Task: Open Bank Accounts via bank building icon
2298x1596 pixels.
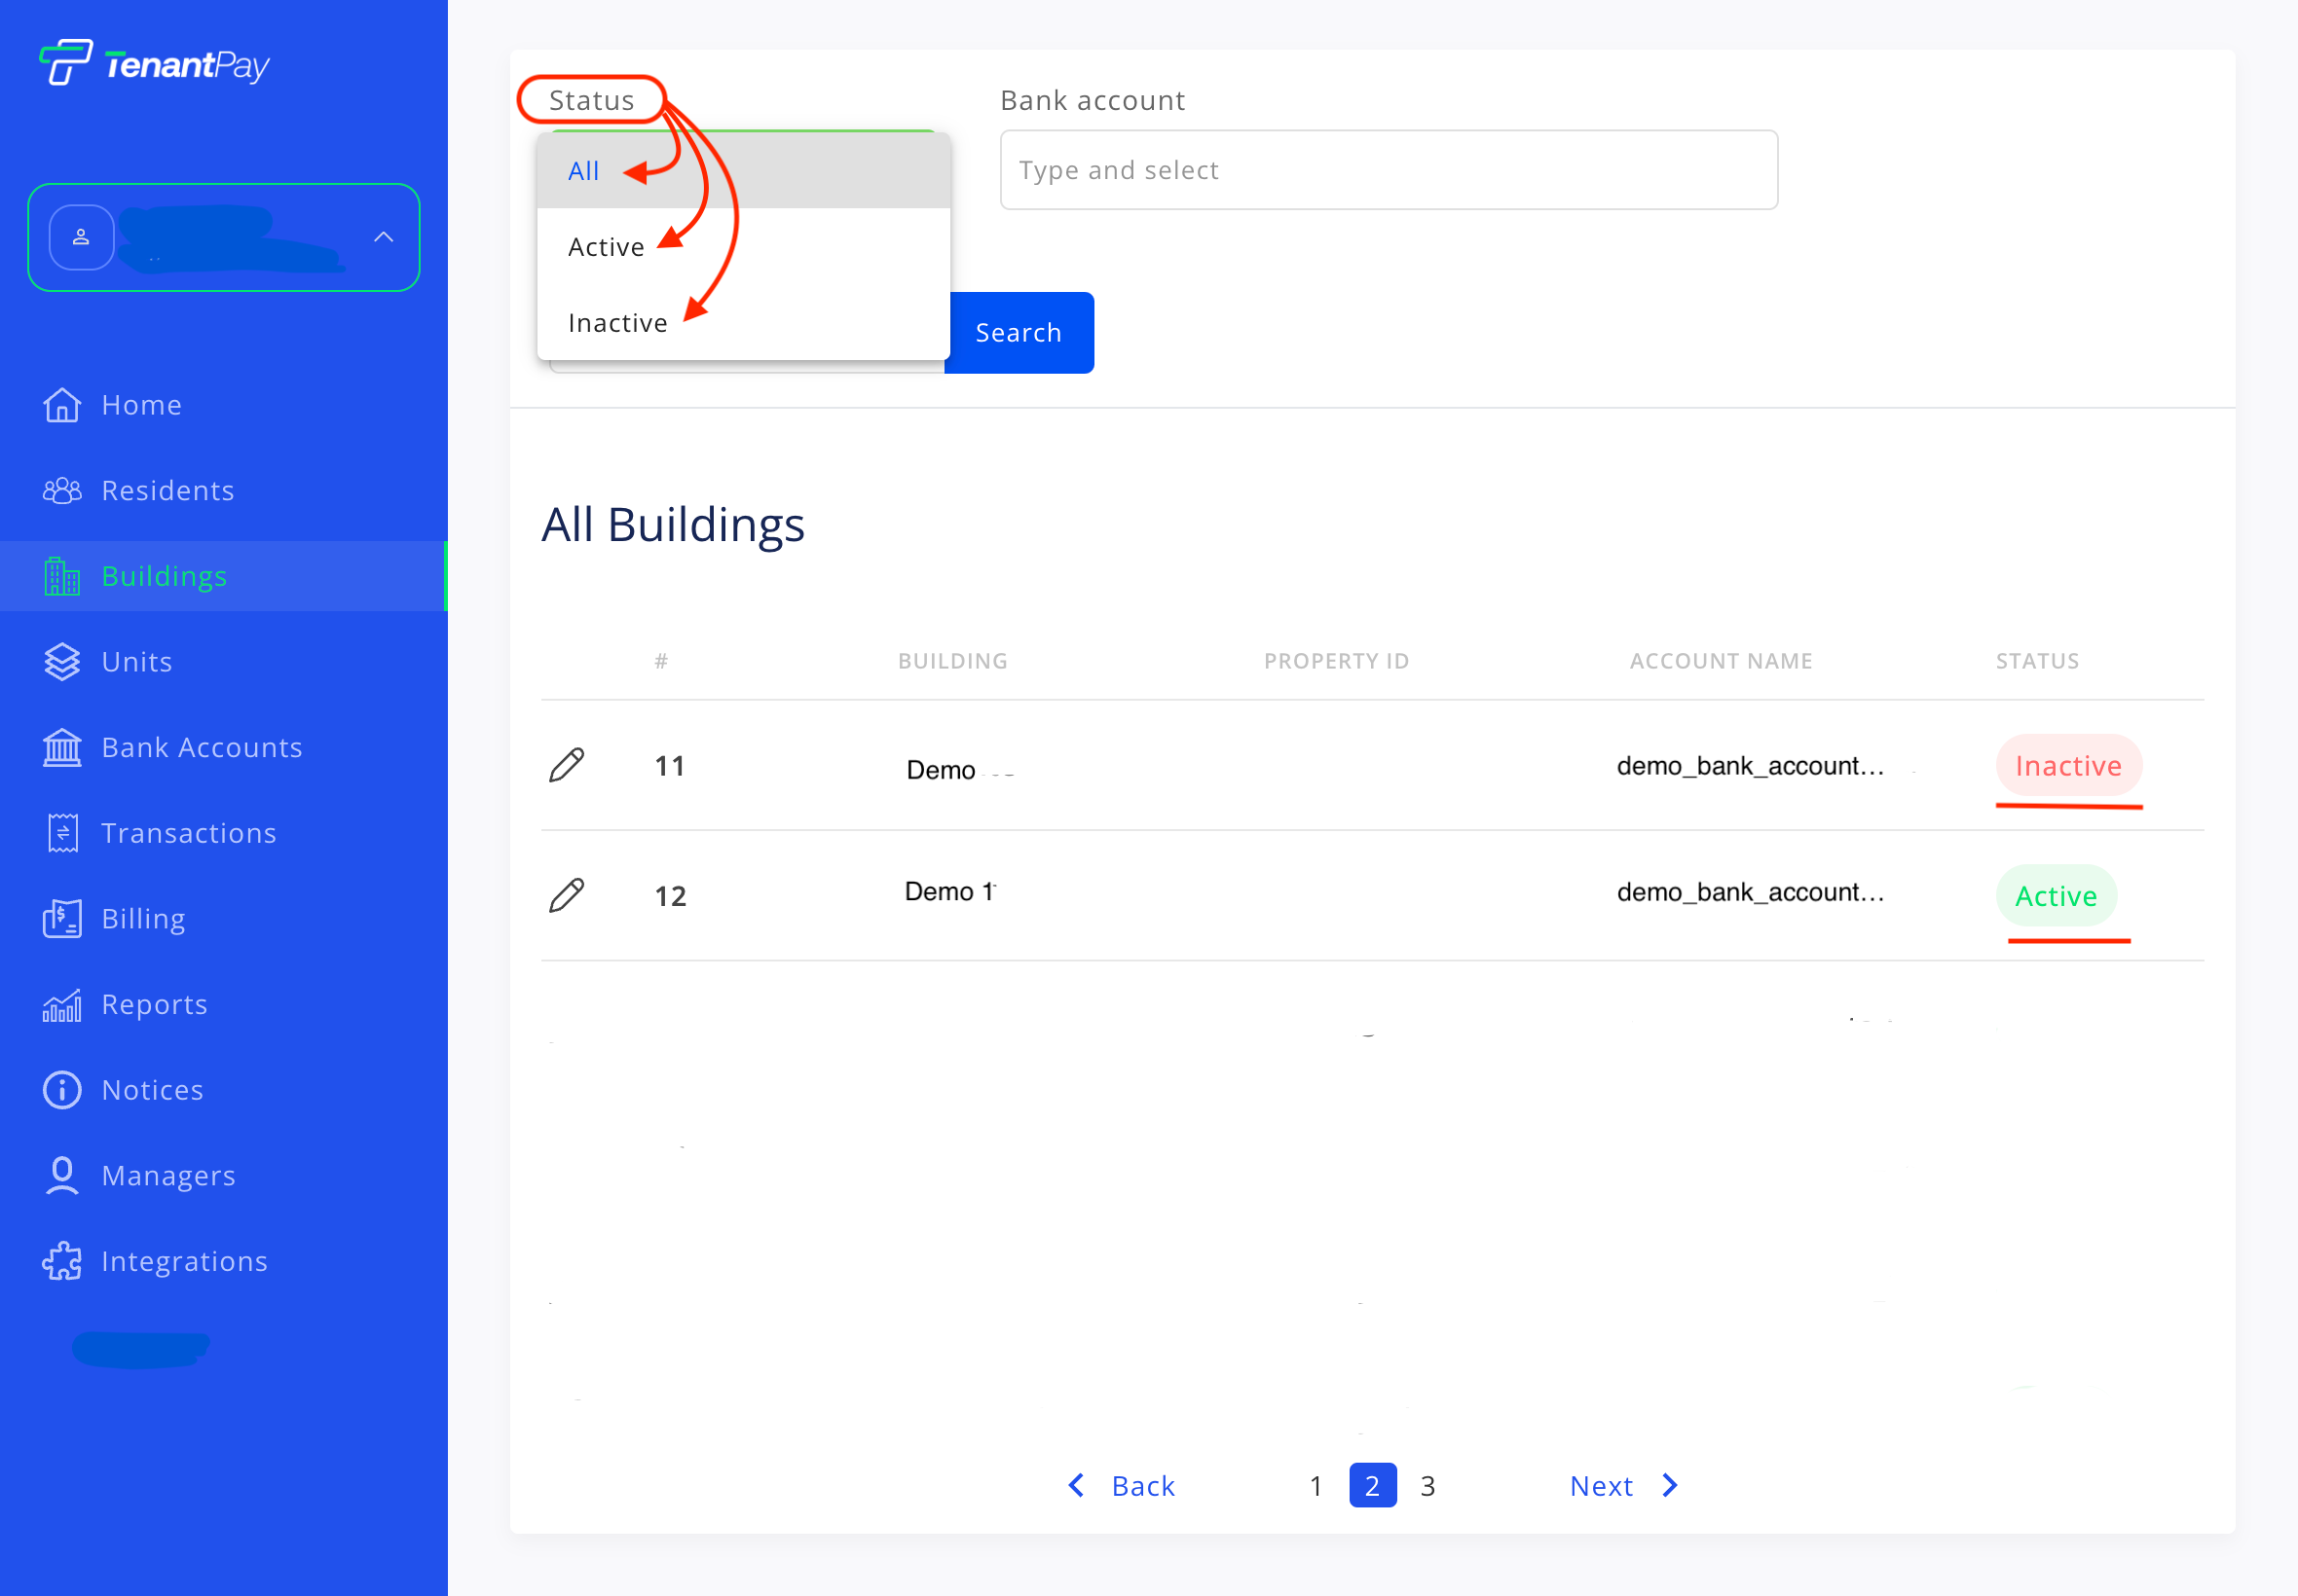Action: (62, 748)
